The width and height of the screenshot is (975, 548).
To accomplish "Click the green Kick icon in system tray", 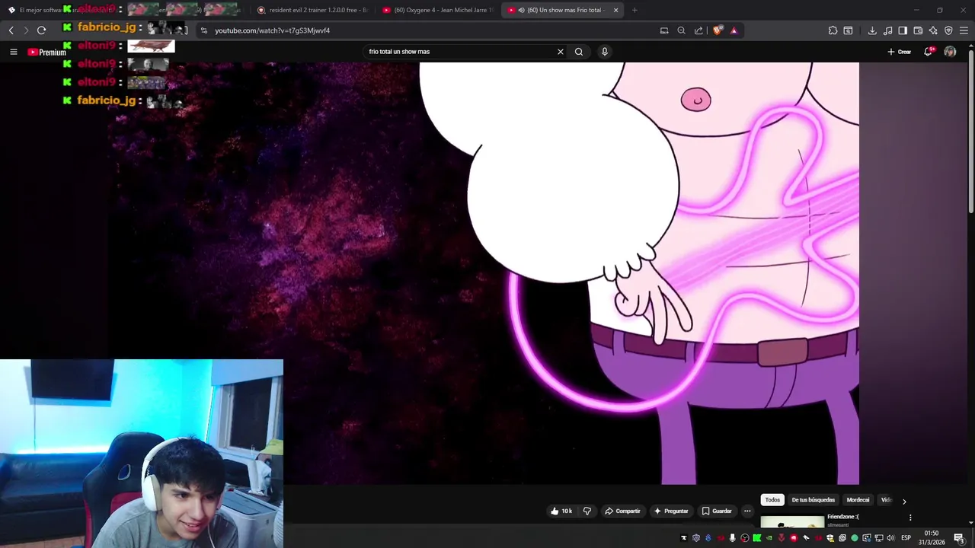I will coord(756,538).
